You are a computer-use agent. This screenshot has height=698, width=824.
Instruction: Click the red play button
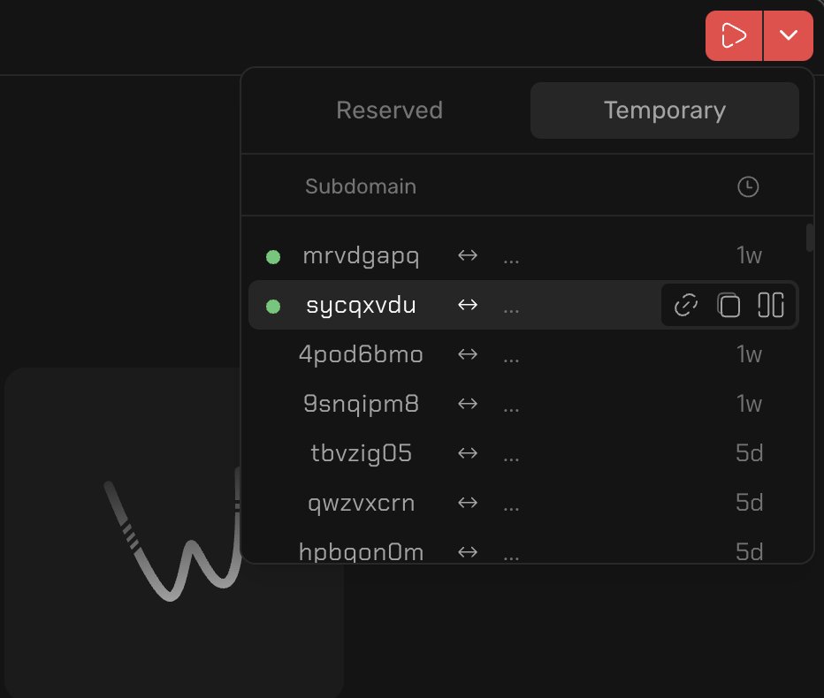coord(733,36)
